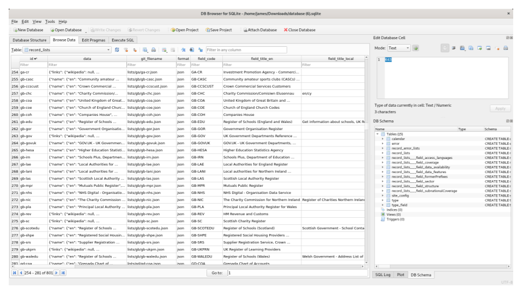Image resolution: width=523 pixels, height=294 pixels.
Task: Click the Filter in any column field
Action: pyautogui.click(x=246, y=50)
